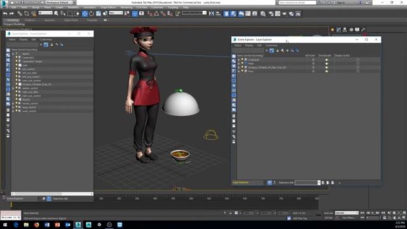This screenshot has height=229, width=407.
Task: Open the reference coordinate system View dropdown
Action: coord(116,13)
